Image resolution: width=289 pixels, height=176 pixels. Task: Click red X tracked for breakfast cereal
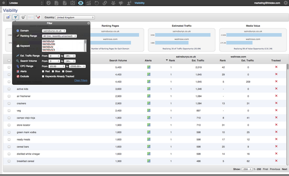tap(276, 161)
